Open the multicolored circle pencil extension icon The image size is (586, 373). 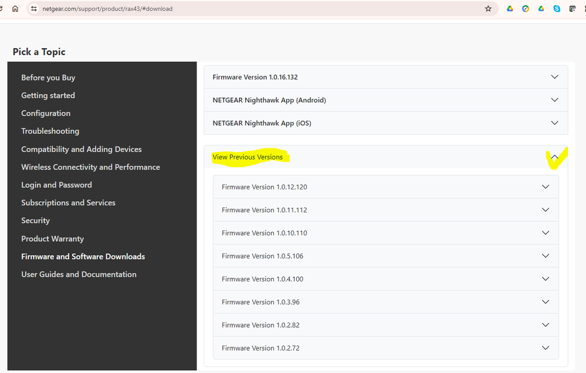tap(526, 9)
